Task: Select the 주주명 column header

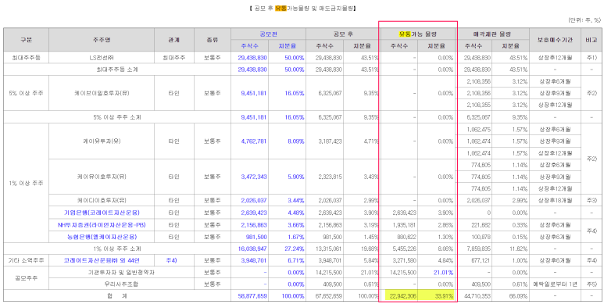Action: (x=102, y=40)
